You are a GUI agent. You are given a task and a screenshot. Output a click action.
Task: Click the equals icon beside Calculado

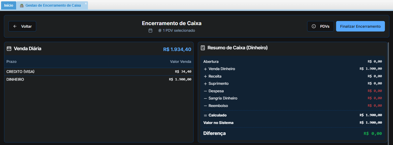[205, 115]
